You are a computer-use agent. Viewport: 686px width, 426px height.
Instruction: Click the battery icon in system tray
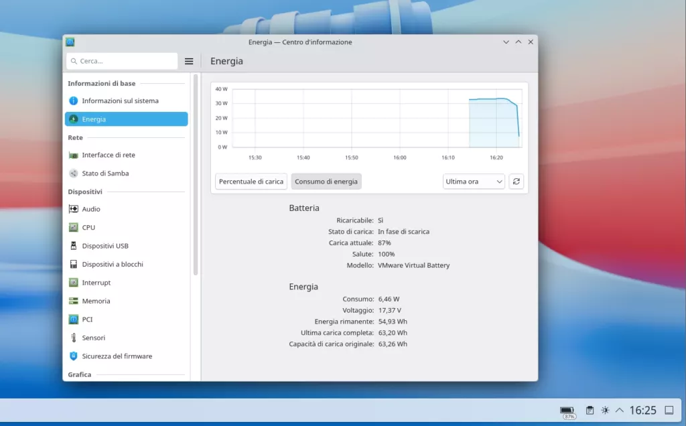[x=567, y=411]
